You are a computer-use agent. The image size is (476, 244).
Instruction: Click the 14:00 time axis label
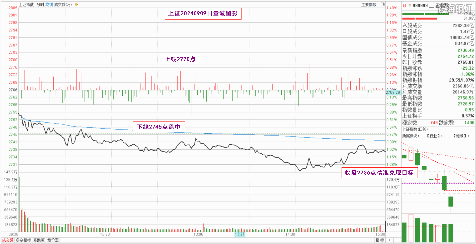[290, 234]
